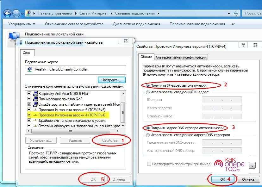
Task: Confirm connection properties dialog with OK
Action: (x=93, y=179)
